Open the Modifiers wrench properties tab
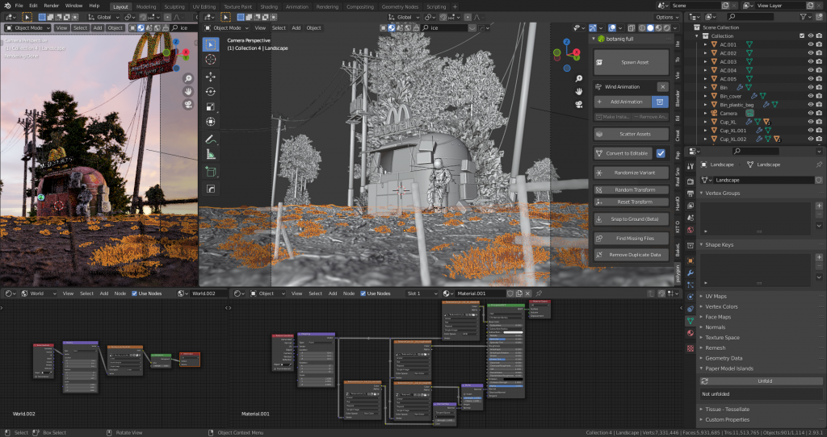This screenshot has width=827, height=437. [x=691, y=273]
